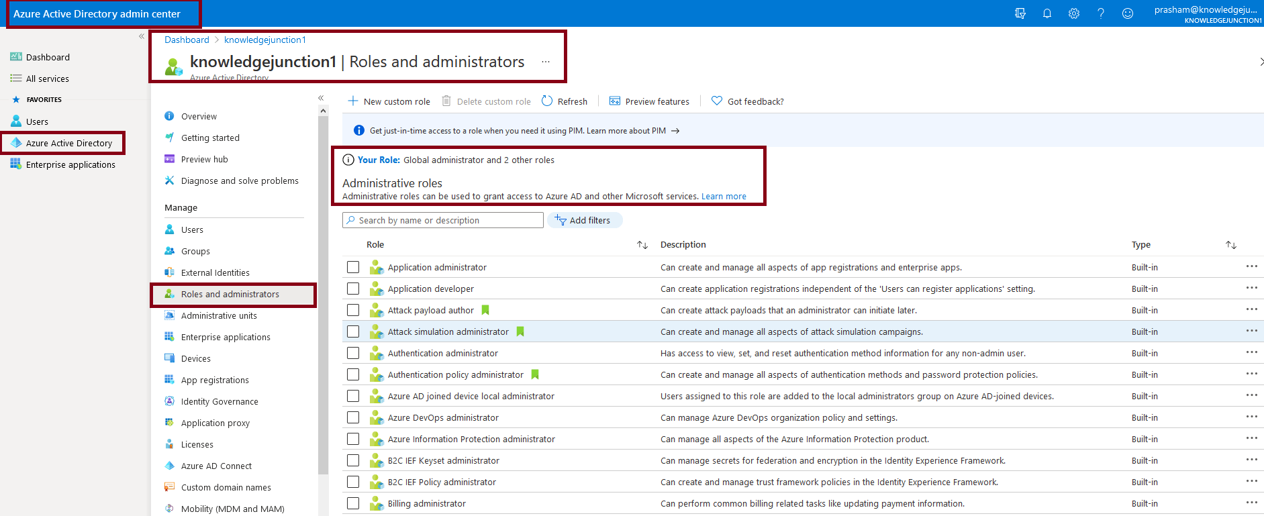Viewport: 1264px width, 516px height.
Task: Click the Devices icon in Manage
Action: pos(170,358)
